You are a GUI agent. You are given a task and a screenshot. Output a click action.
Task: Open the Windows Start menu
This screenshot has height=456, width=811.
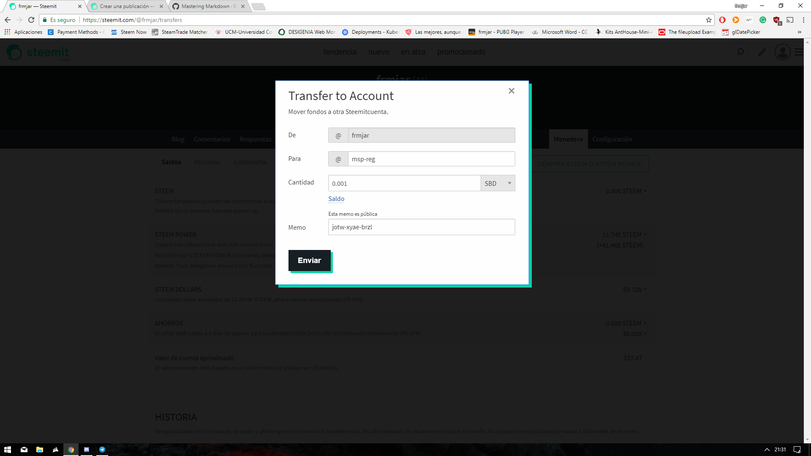[x=7, y=450]
